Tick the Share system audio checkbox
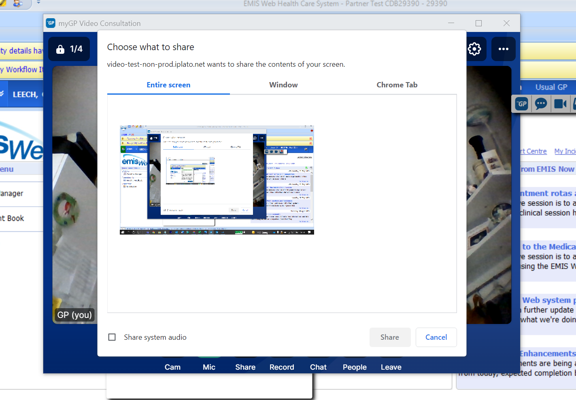 click(x=112, y=337)
